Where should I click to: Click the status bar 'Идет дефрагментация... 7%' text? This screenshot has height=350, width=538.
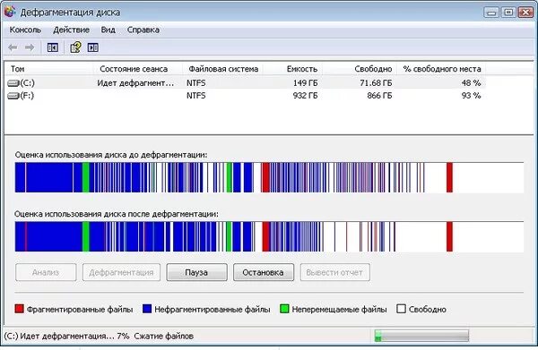click(67, 336)
